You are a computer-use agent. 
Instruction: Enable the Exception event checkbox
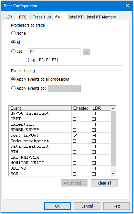pyautogui.click(x=74, y=124)
